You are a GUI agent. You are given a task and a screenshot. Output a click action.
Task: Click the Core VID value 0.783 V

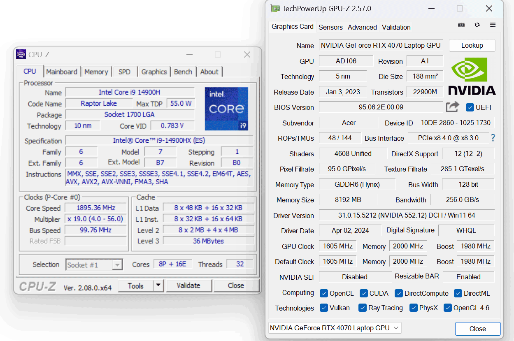point(172,125)
